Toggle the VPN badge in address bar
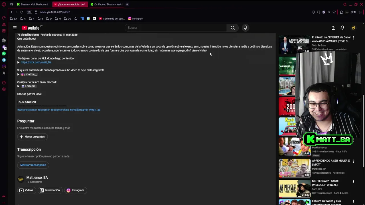Image resolution: width=365 pixels, height=205 pixels. coord(29,12)
